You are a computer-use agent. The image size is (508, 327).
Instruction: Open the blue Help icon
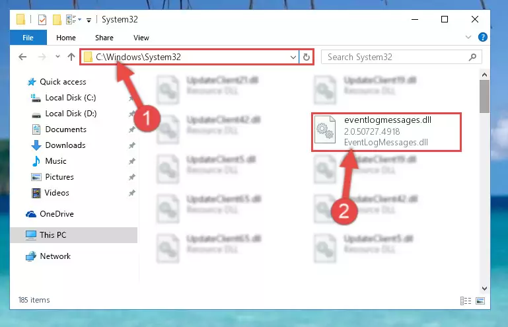483,37
